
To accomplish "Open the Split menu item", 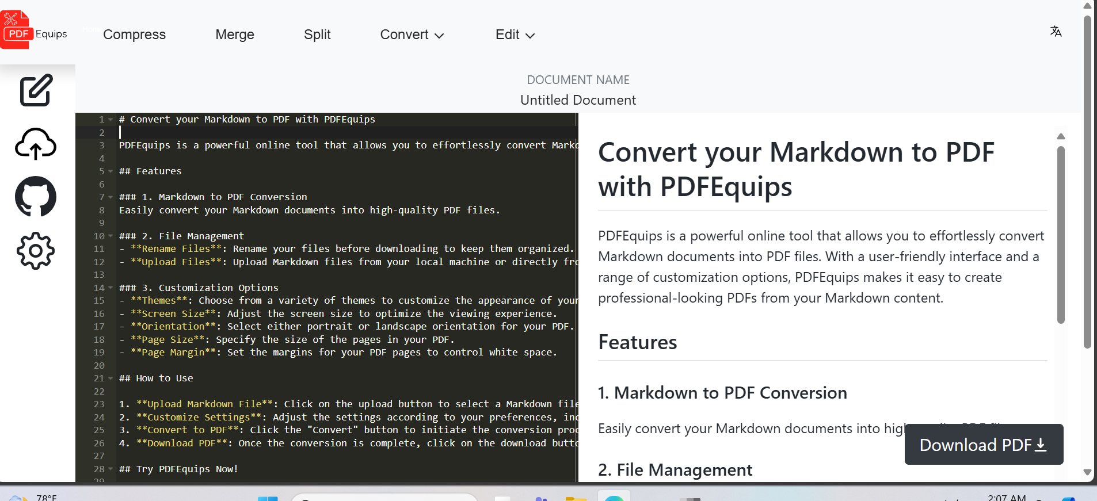I will tap(317, 35).
